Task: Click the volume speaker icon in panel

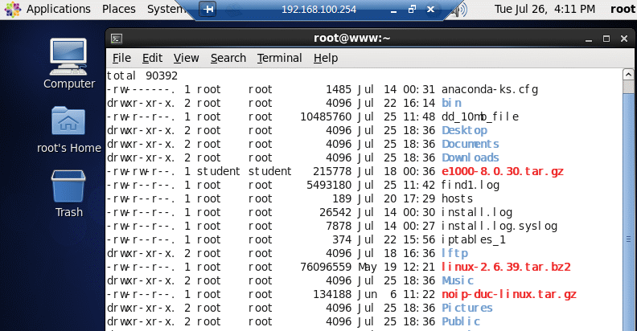Action: [x=461, y=10]
